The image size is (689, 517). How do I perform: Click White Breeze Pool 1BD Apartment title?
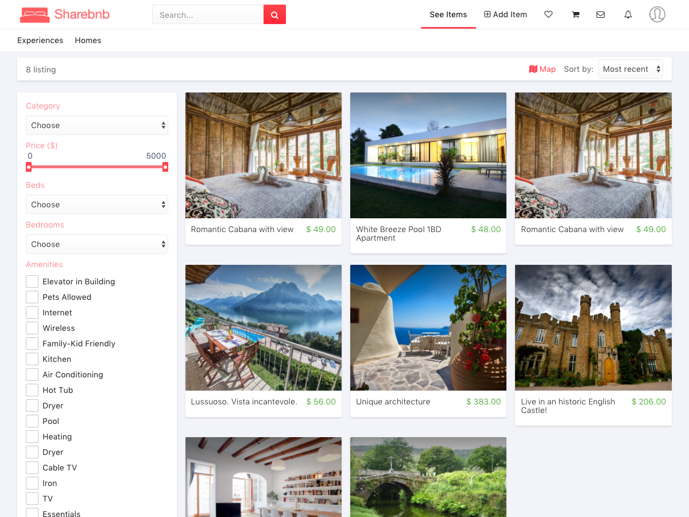[398, 233]
